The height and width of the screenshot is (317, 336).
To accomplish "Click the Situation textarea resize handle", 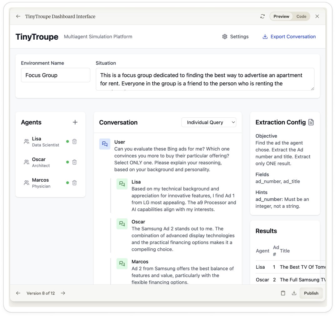I will pos(313,89).
